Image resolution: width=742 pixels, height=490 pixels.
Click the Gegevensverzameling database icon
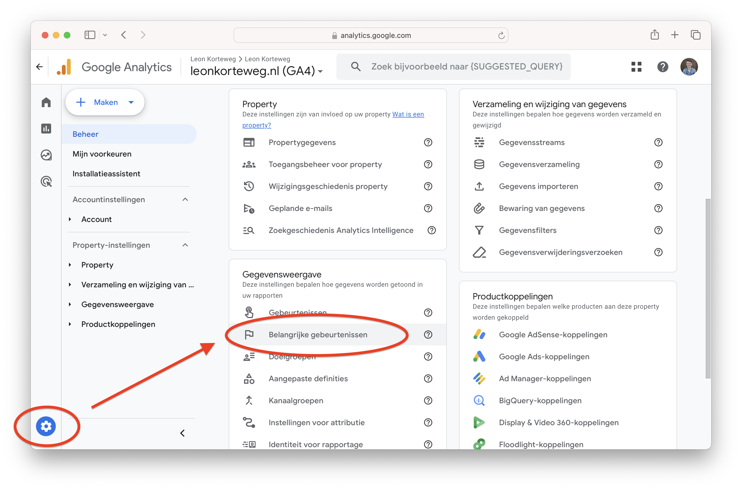479,164
